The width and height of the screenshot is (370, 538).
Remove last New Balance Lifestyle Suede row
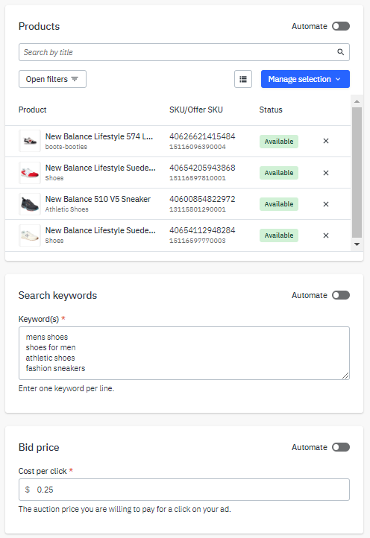326,235
